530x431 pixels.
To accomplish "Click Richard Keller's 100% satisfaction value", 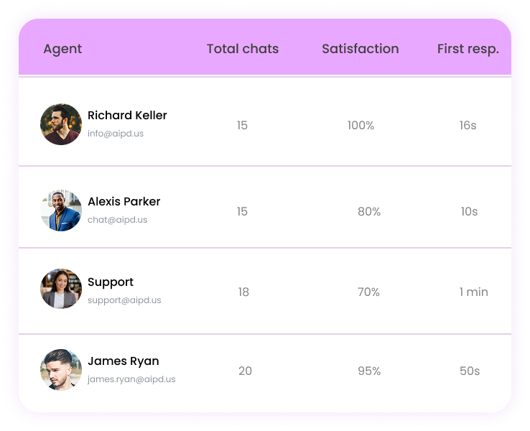I will coord(361,125).
